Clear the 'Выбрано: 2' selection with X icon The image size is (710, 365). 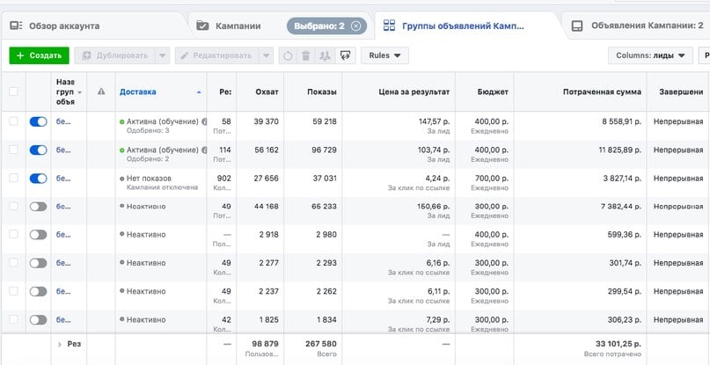click(x=355, y=26)
